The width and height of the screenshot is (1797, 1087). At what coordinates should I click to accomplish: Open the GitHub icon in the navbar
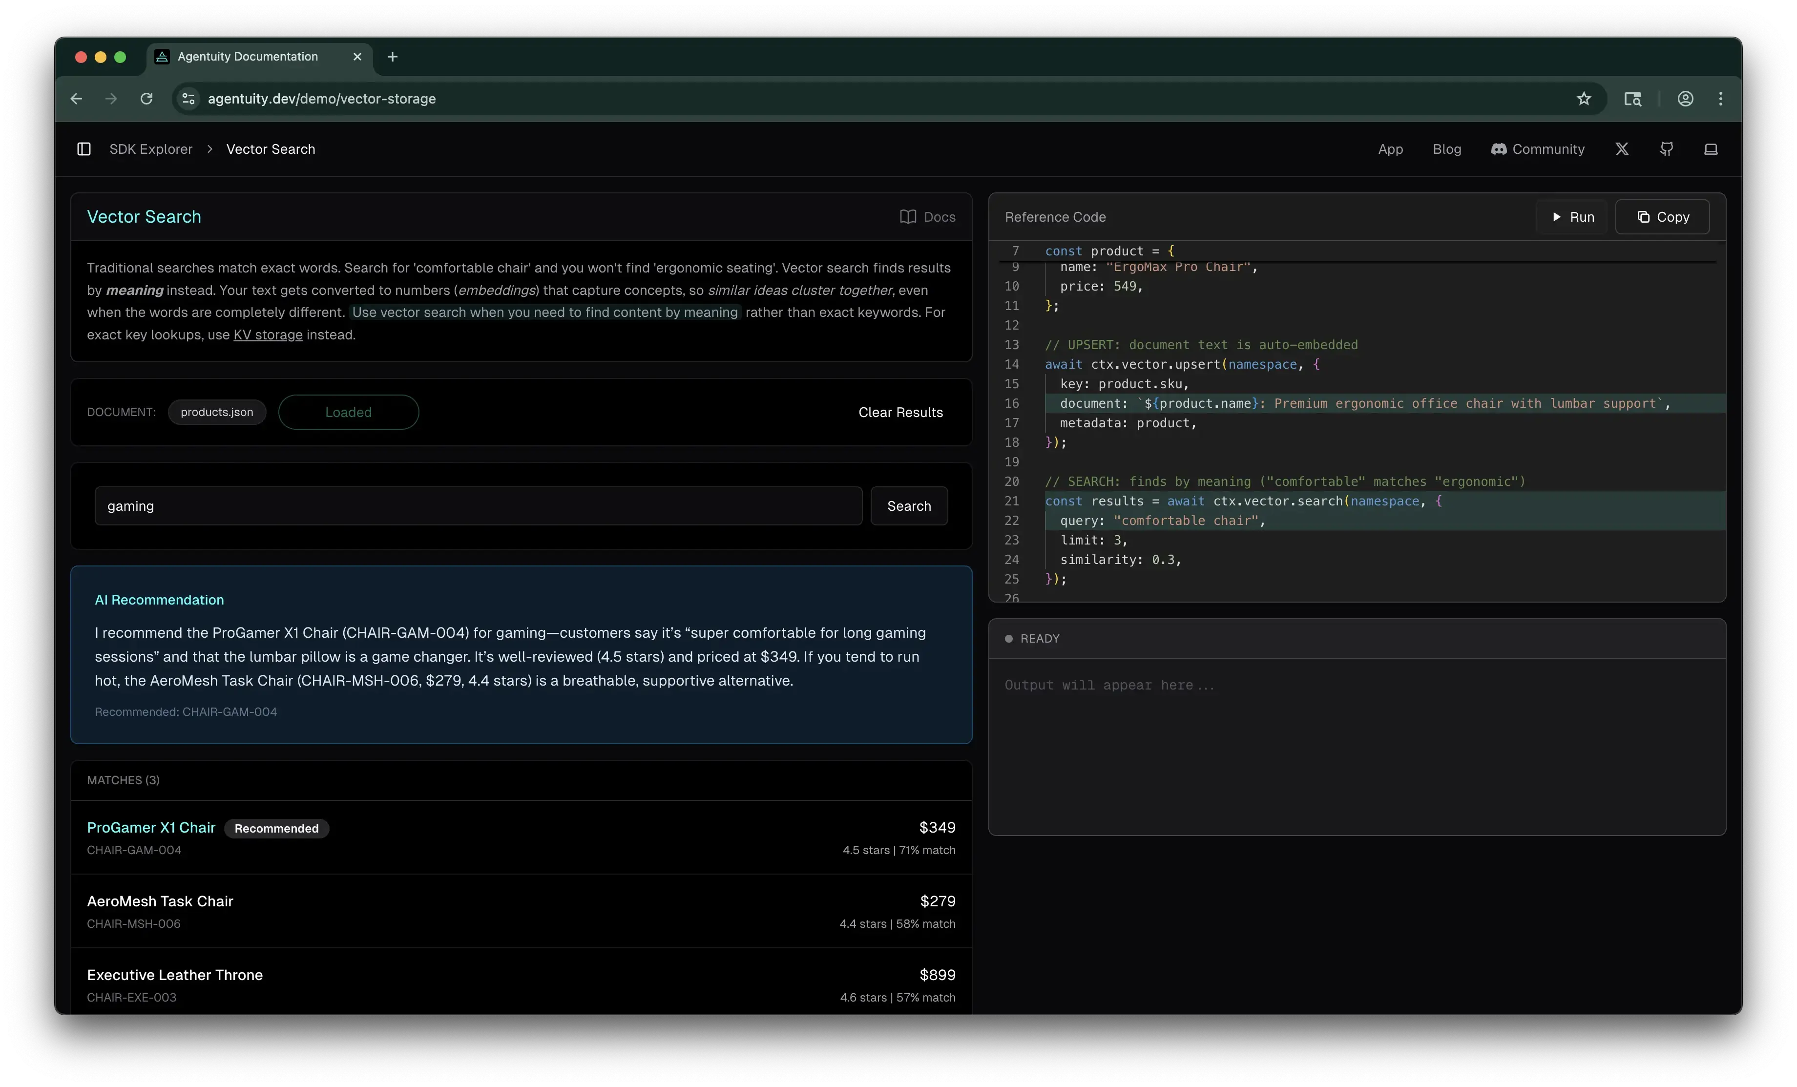1667,149
